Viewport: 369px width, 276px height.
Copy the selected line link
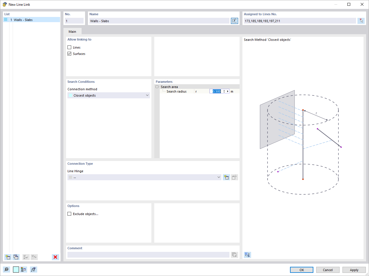(x=16, y=257)
